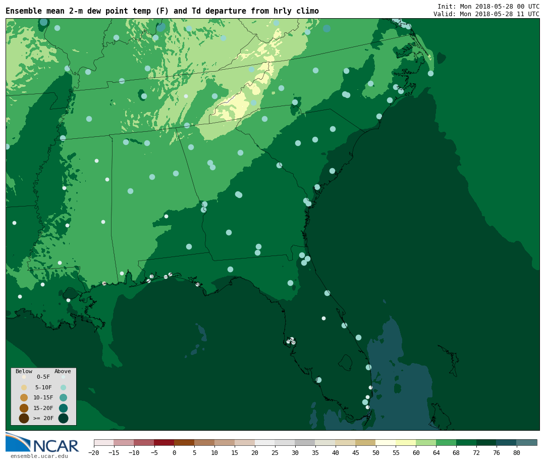Click the '0-5F' legend label
The image size is (545, 462).
[43, 377]
